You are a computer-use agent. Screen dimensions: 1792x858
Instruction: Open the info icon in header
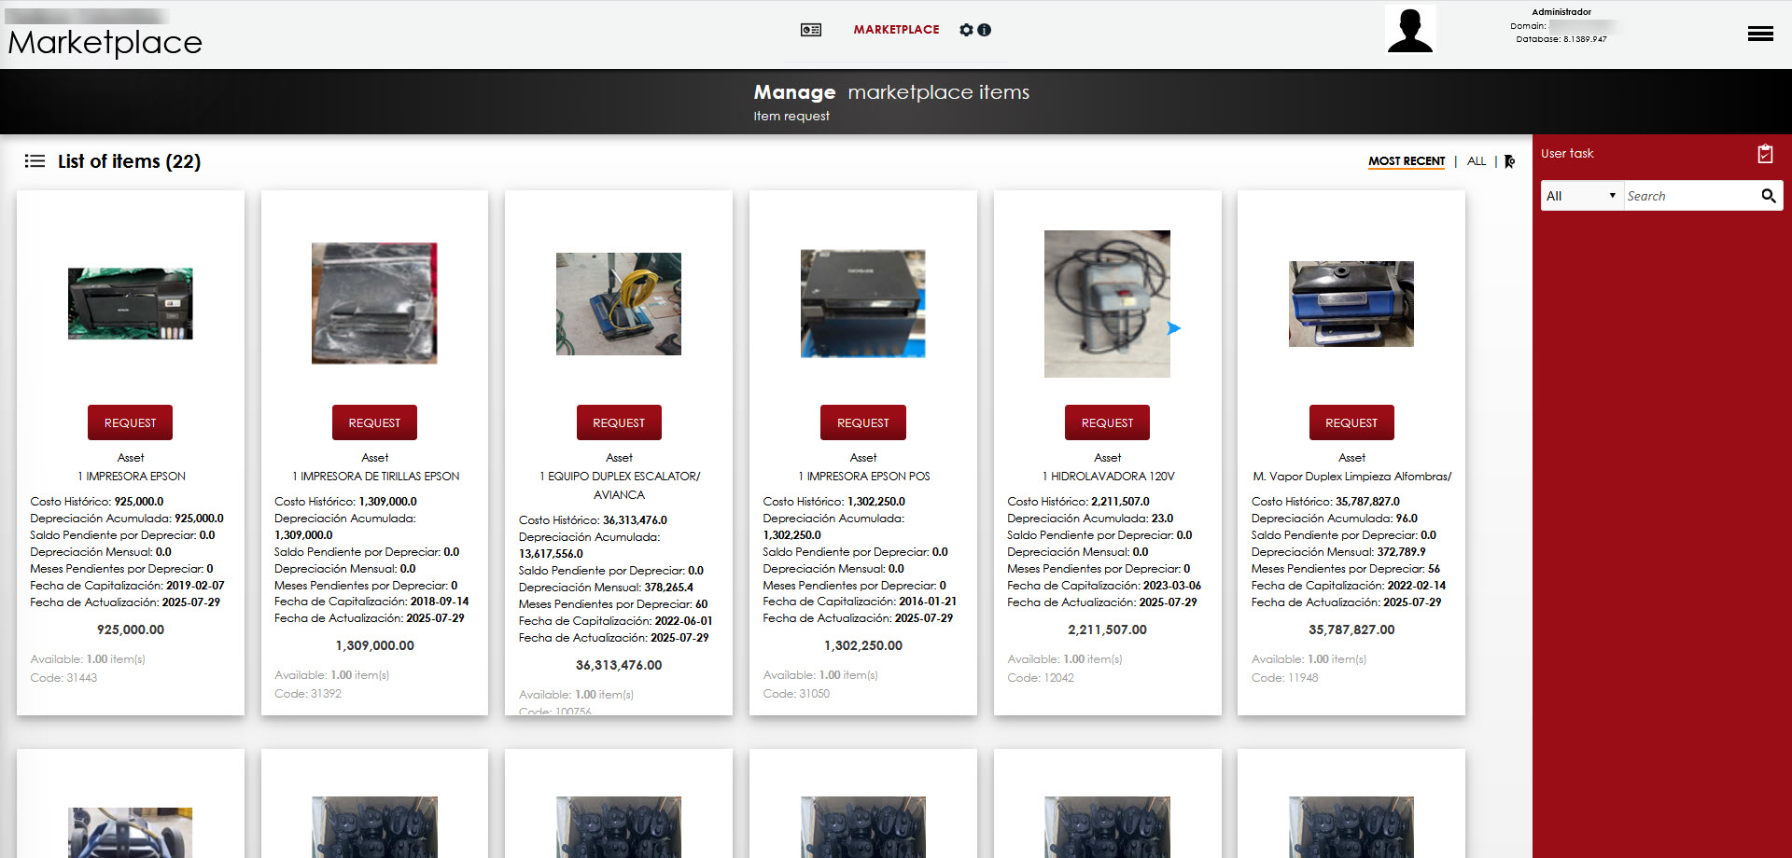(984, 30)
